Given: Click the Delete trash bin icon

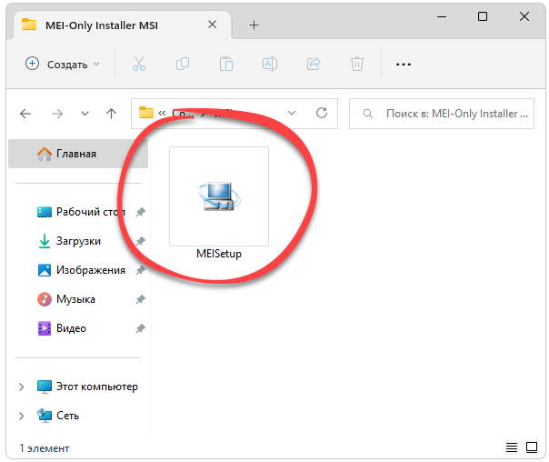Looking at the screenshot, I should [x=357, y=64].
